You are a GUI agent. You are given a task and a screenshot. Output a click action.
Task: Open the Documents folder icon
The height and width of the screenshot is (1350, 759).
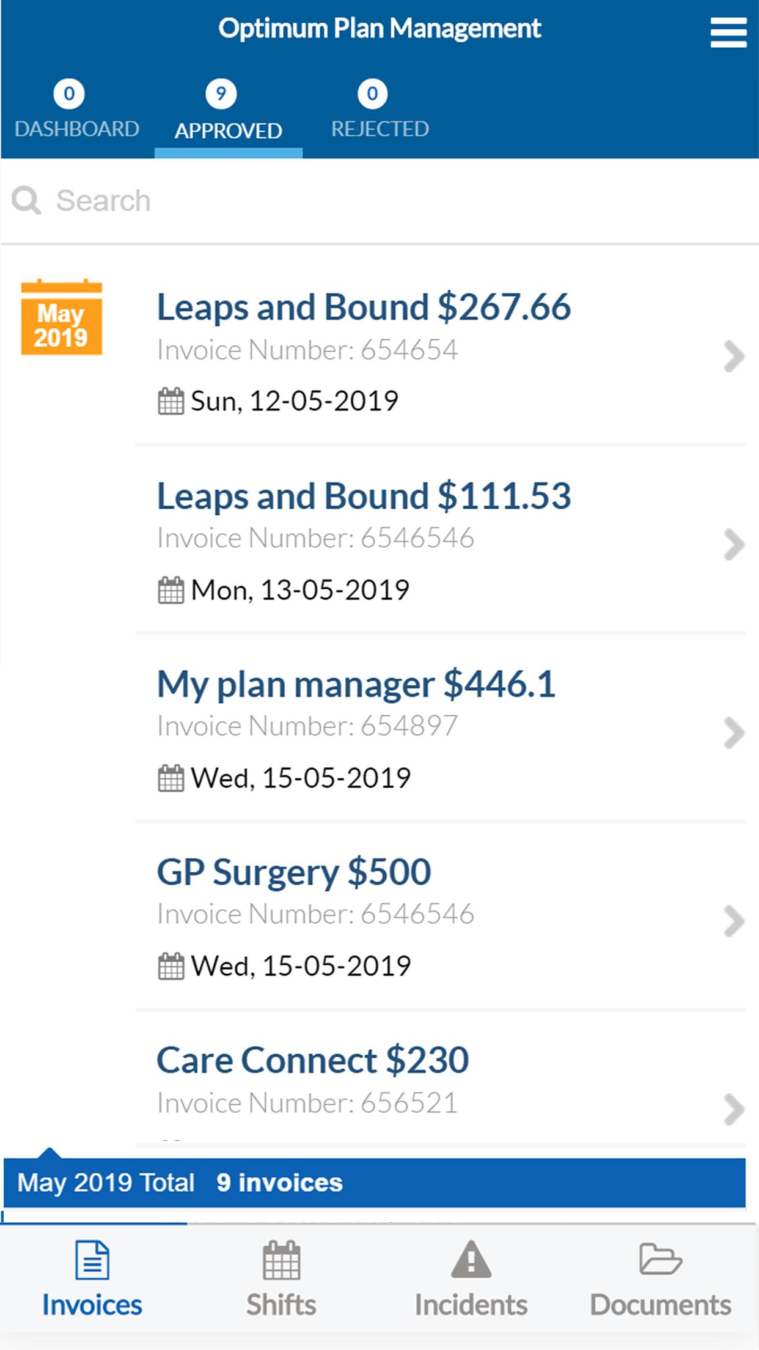[x=661, y=1259]
